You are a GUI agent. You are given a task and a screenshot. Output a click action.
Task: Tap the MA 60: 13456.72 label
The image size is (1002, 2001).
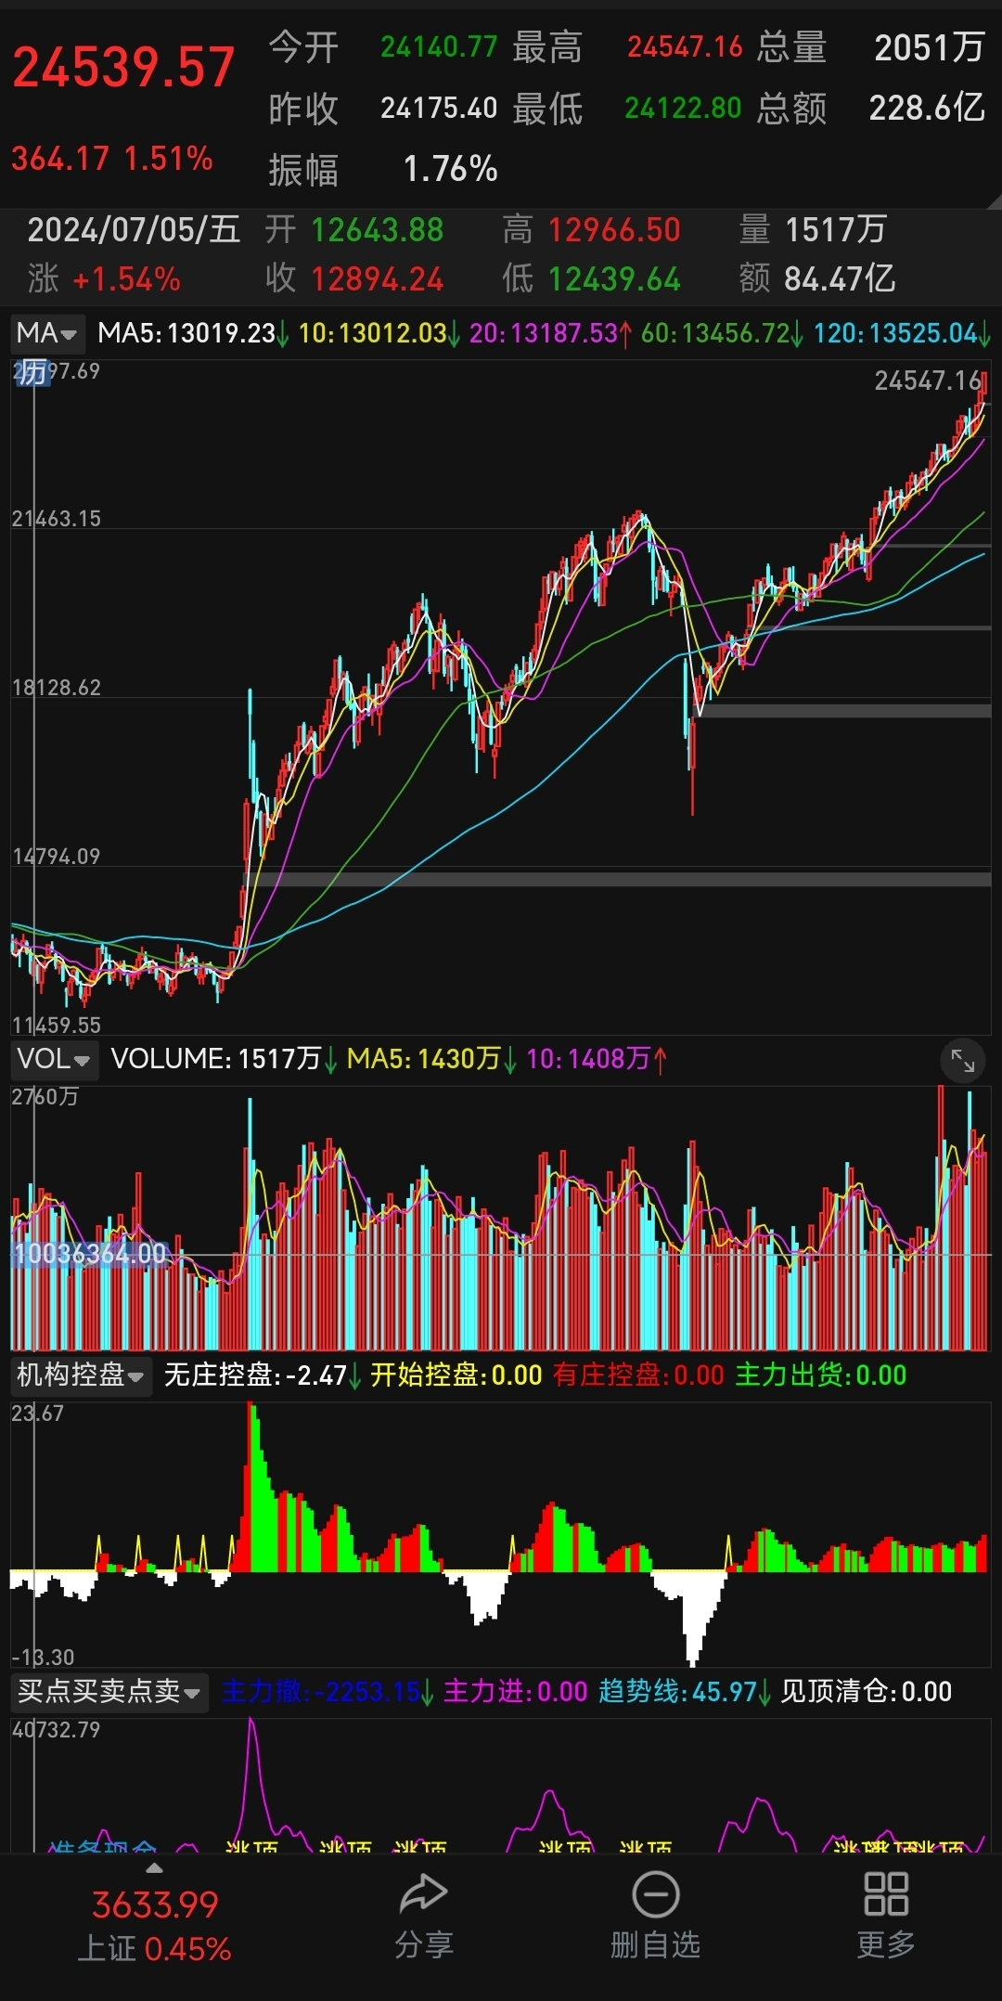coord(723,333)
